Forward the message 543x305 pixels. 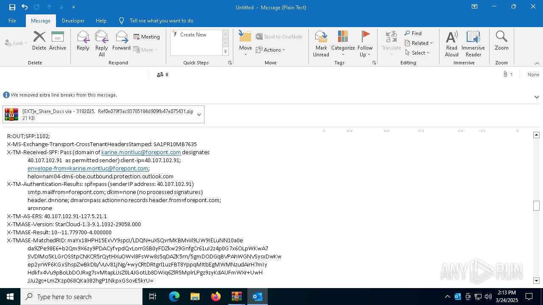click(121, 41)
